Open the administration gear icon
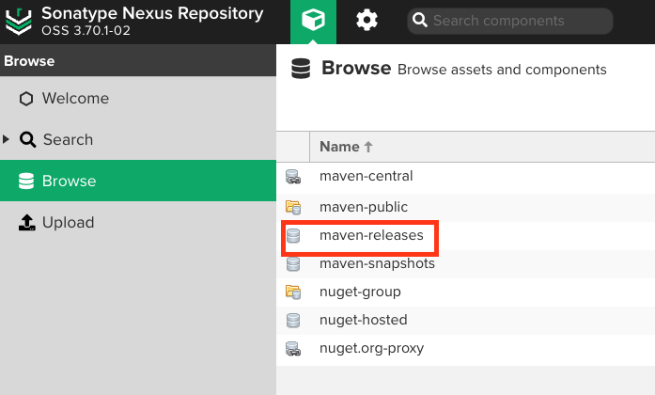 (x=366, y=20)
